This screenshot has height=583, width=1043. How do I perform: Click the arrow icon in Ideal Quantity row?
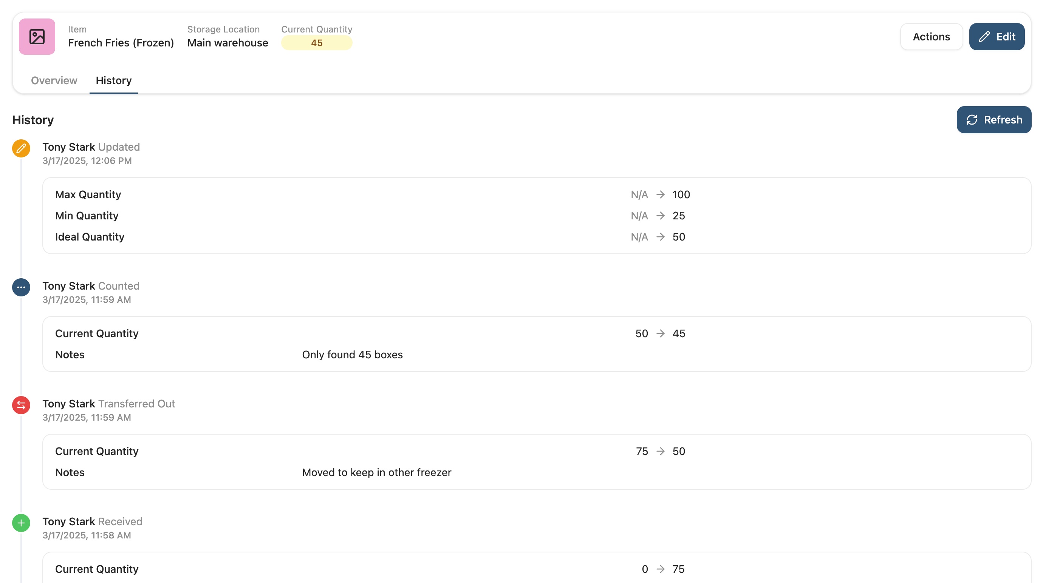(x=661, y=237)
